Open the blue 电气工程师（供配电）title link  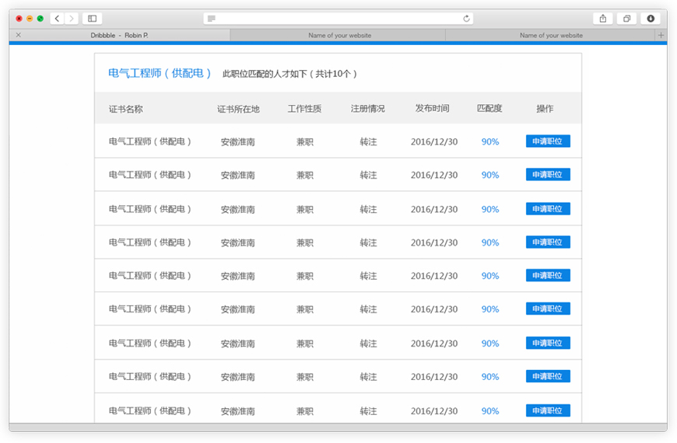point(160,73)
